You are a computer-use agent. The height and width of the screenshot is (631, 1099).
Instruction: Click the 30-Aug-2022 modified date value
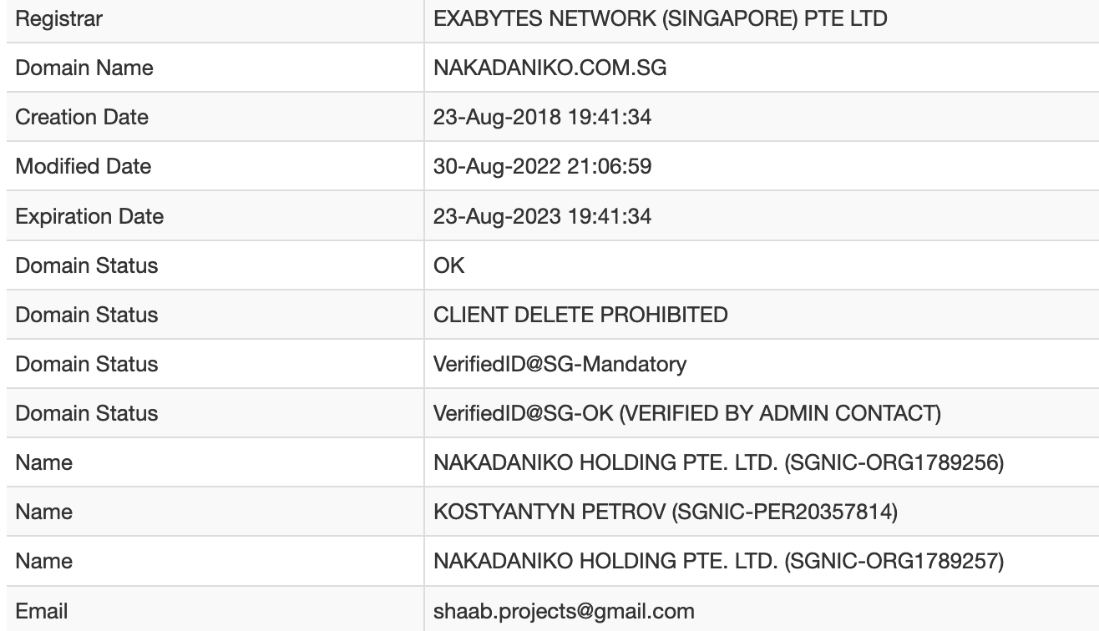click(x=542, y=166)
